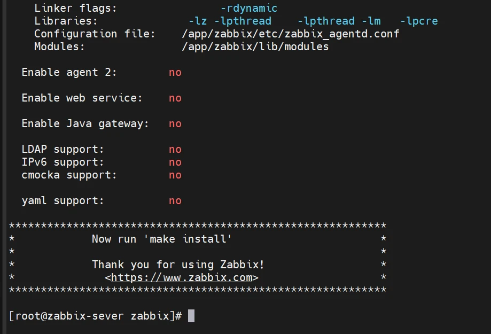Click the 'no' value for Enable agent 2
The width and height of the screenshot is (491, 334).
pyautogui.click(x=175, y=72)
